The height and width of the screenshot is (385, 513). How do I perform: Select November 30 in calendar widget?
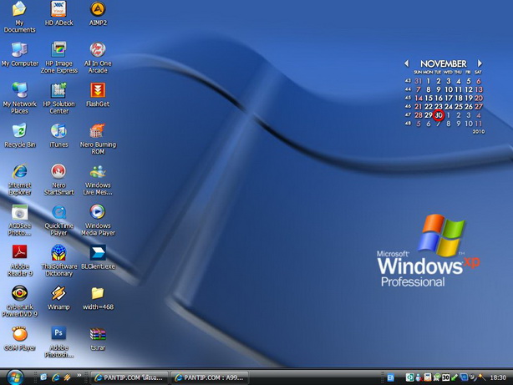click(x=439, y=115)
